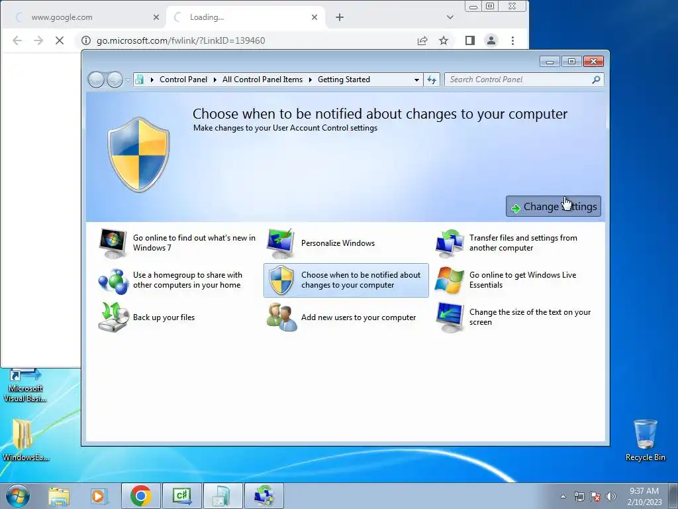This screenshot has height=509, width=678.
Task: Click the Chrome URL go.microsoft.com address
Action: 181,40
